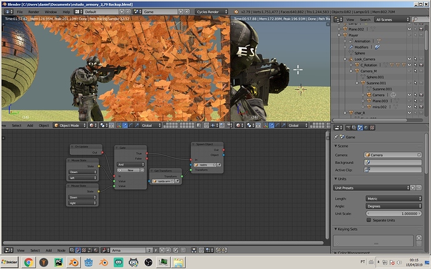This screenshot has height=269, width=431.
Task: Toggle selectability of Look_Camera
Action: coord(415,59)
